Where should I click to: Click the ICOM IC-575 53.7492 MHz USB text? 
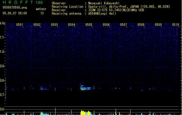tap(116, 10)
